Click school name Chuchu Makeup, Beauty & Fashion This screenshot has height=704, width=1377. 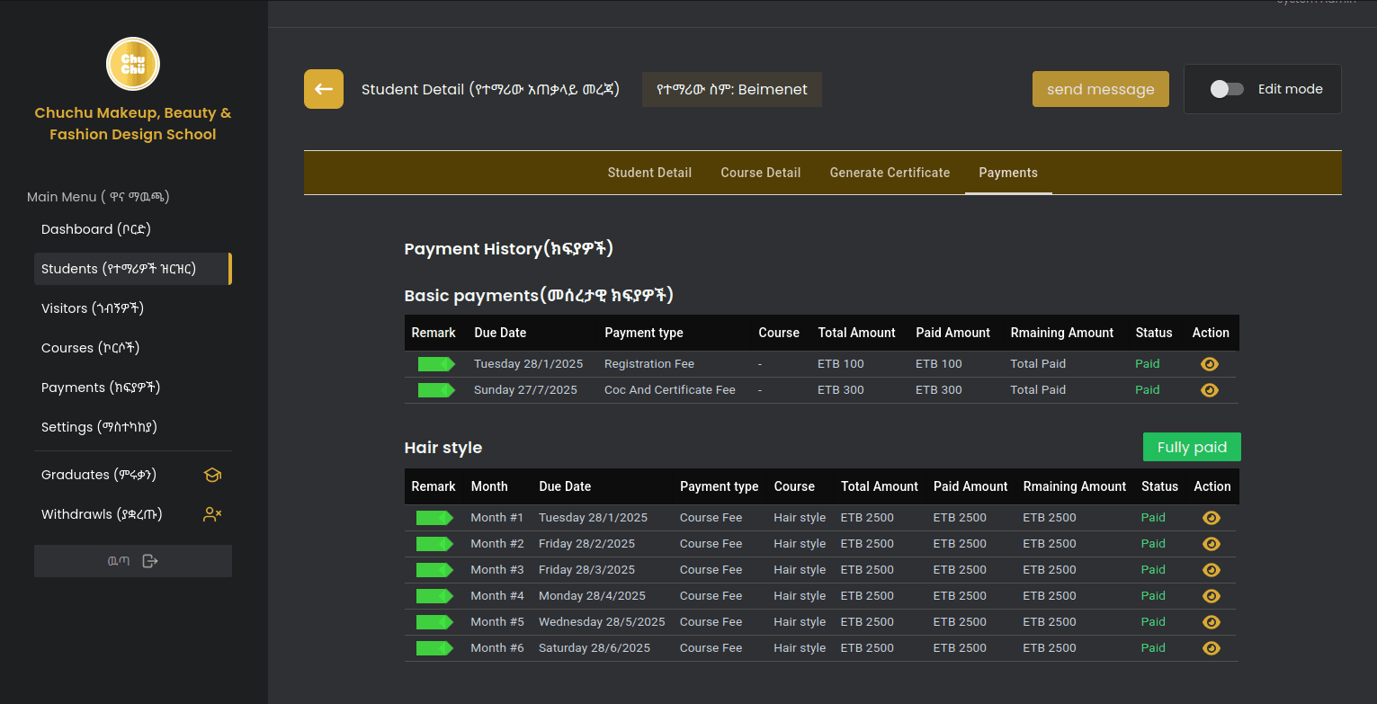pyautogui.click(x=133, y=124)
